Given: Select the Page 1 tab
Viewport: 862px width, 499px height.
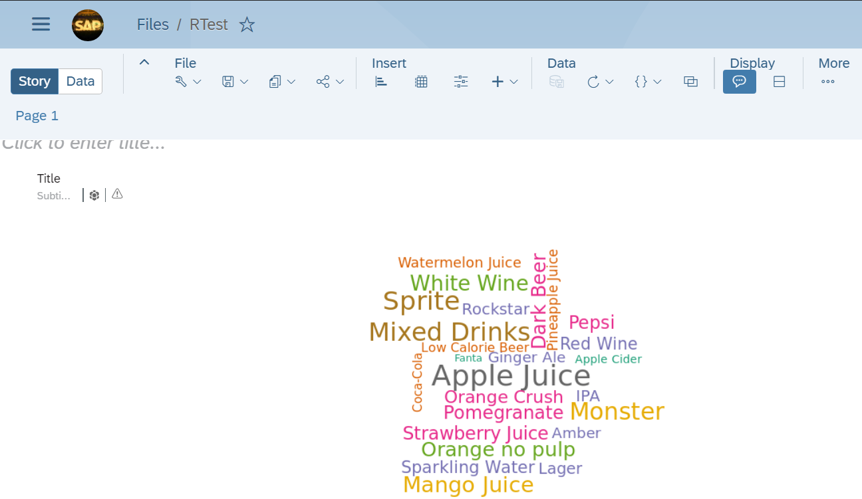Looking at the screenshot, I should (x=37, y=116).
